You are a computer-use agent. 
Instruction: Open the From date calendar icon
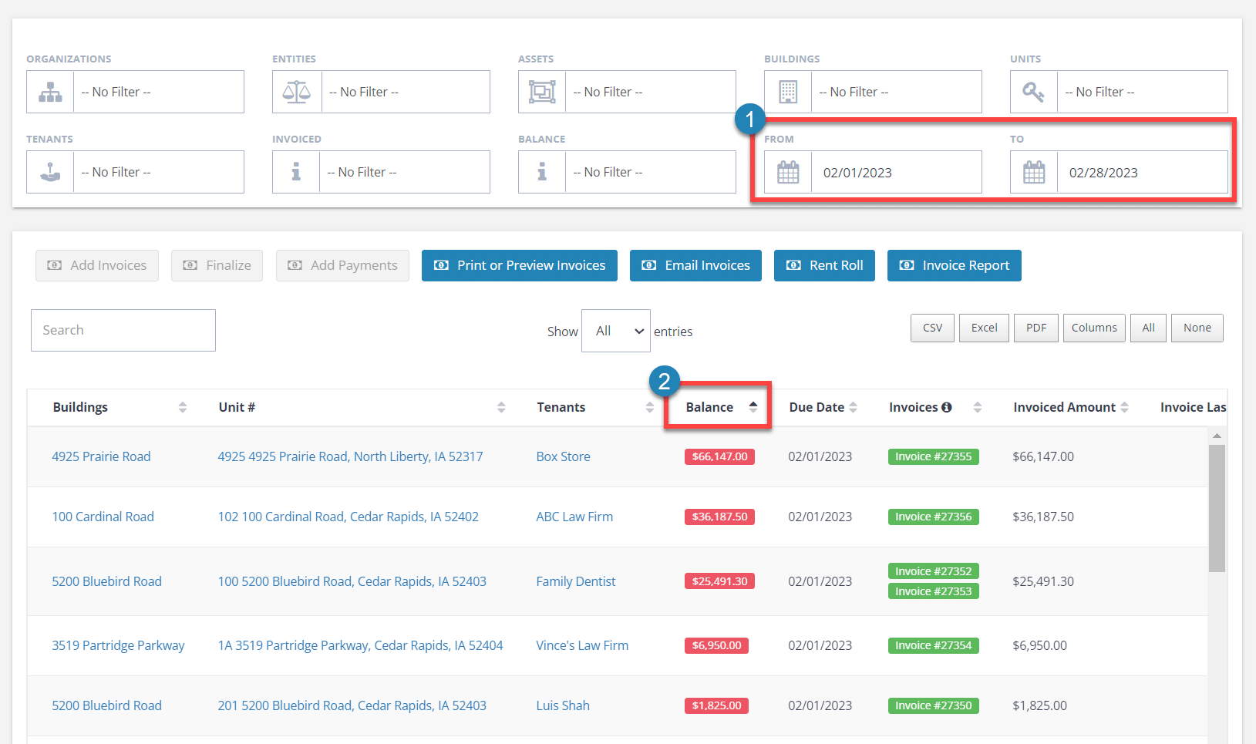tap(787, 171)
